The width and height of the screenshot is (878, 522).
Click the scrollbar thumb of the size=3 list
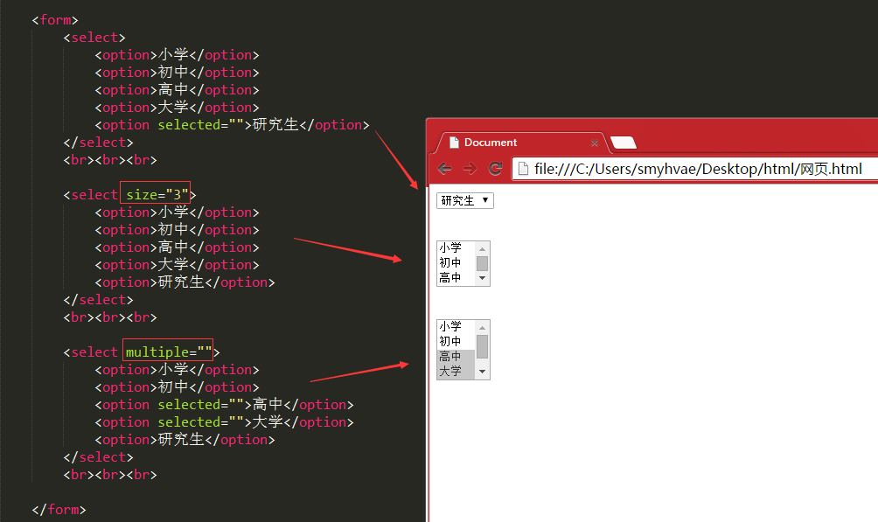click(x=482, y=262)
